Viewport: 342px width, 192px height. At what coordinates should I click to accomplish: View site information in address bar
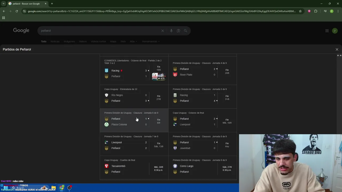[x=24, y=11]
